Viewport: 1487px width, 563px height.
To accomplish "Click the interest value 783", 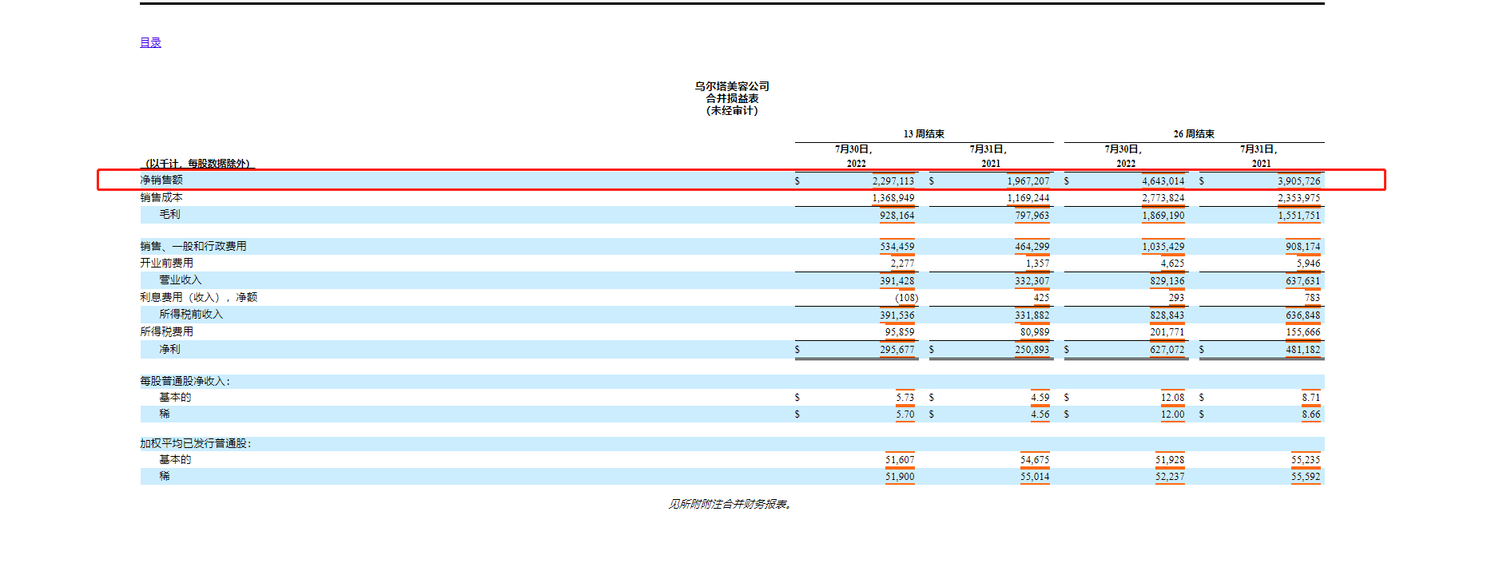I will coord(1313,298).
